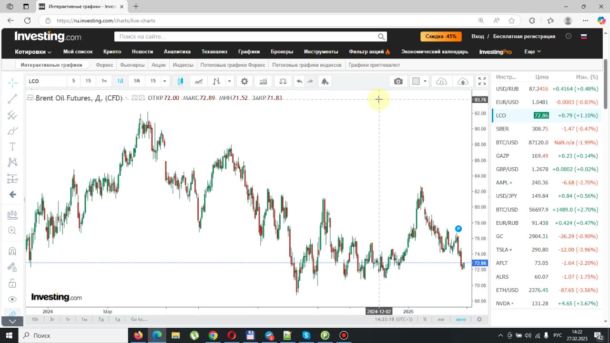
Task: Expand the drawing sidebar bottom chevron
Action: (12, 321)
